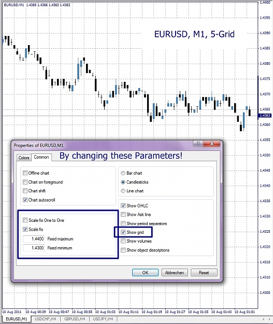Click the Reset button
Screen dimensions: 273x324
(x=204, y=273)
